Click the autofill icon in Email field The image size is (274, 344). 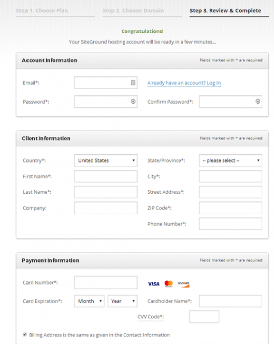(133, 83)
